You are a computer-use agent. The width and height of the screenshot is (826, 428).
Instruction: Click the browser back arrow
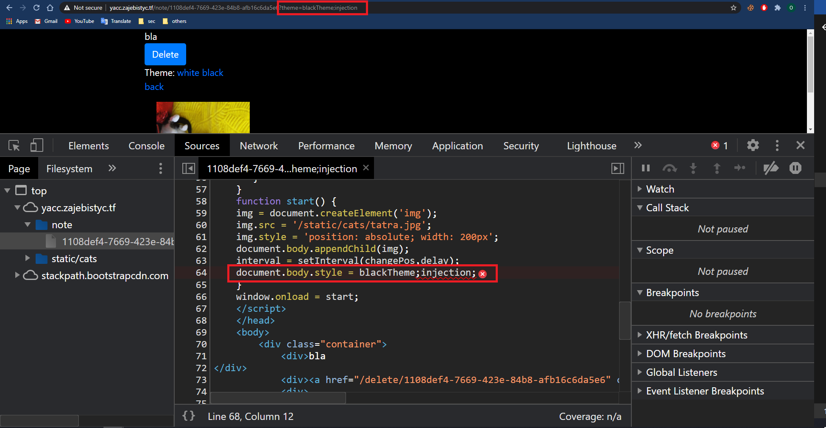click(9, 8)
